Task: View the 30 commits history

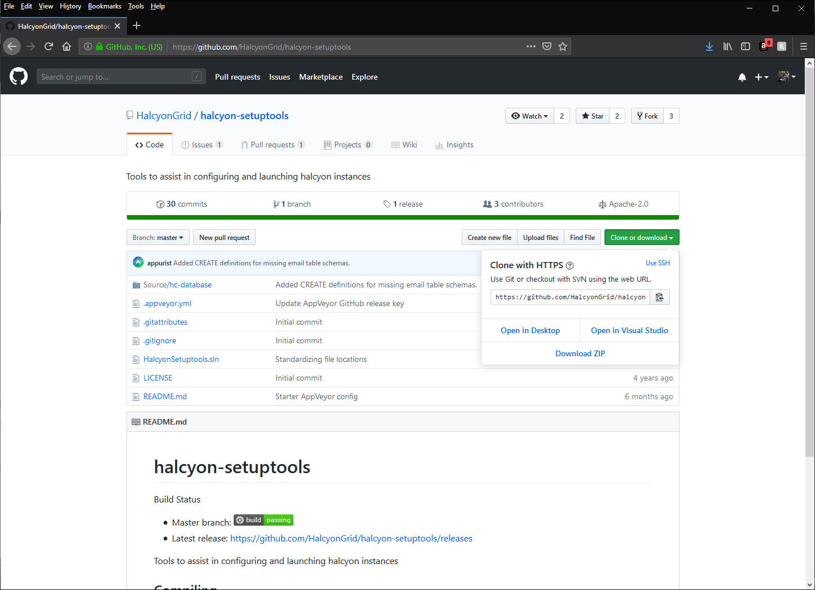Action: [x=182, y=204]
